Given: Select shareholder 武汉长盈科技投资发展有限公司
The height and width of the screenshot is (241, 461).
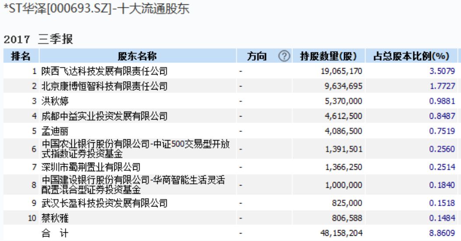Looking at the screenshot, I should coord(104,203).
